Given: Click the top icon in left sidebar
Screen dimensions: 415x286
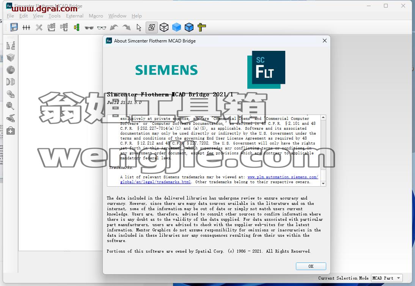Looking at the screenshot, I should (11, 46).
